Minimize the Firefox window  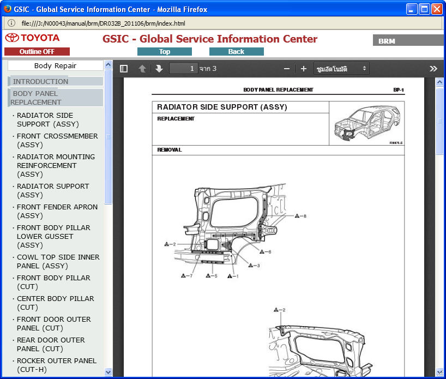click(x=411, y=9)
